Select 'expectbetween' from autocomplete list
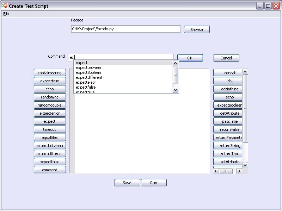The width and height of the screenshot is (282, 211). click(x=89, y=68)
